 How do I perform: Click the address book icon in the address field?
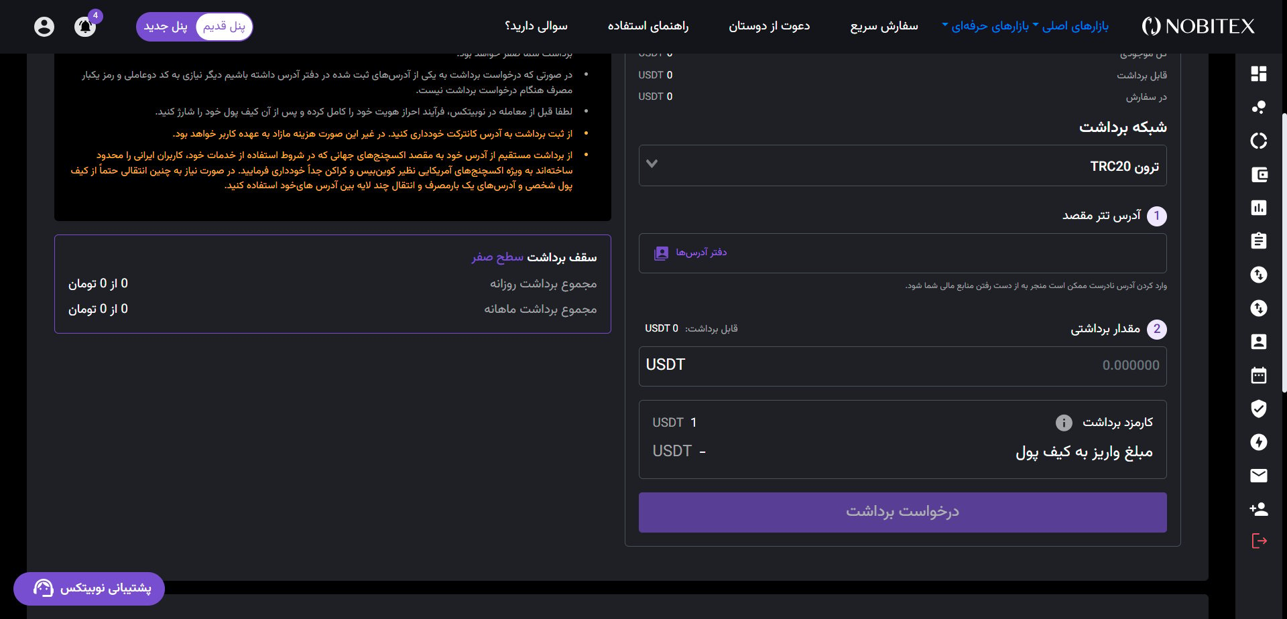pyautogui.click(x=661, y=253)
